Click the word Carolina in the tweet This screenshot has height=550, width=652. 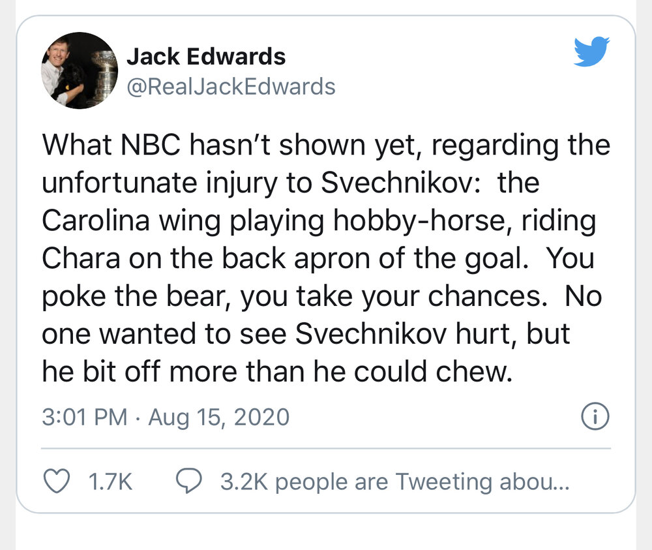pos(96,221)
